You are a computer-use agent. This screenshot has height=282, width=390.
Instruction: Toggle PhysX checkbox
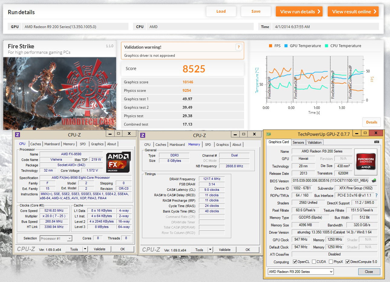click(331, 262)
